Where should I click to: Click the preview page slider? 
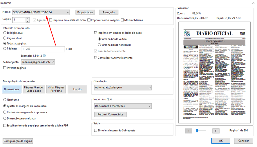pos(201,131)
